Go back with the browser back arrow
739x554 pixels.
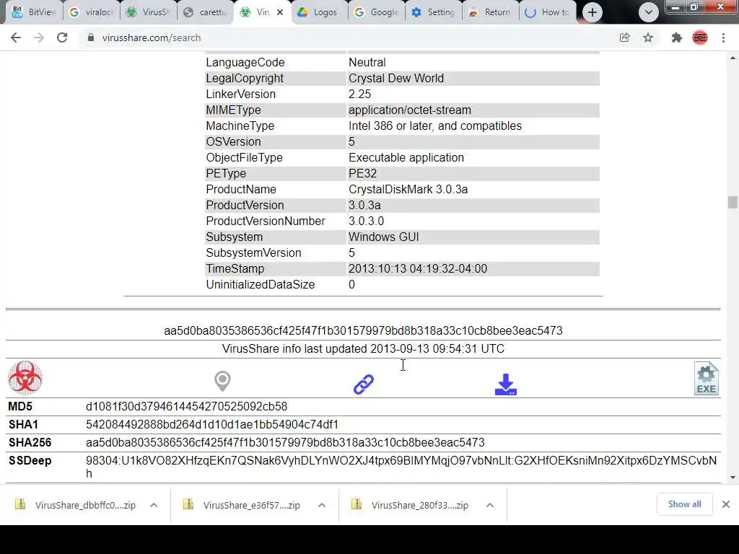pos(16,38)
